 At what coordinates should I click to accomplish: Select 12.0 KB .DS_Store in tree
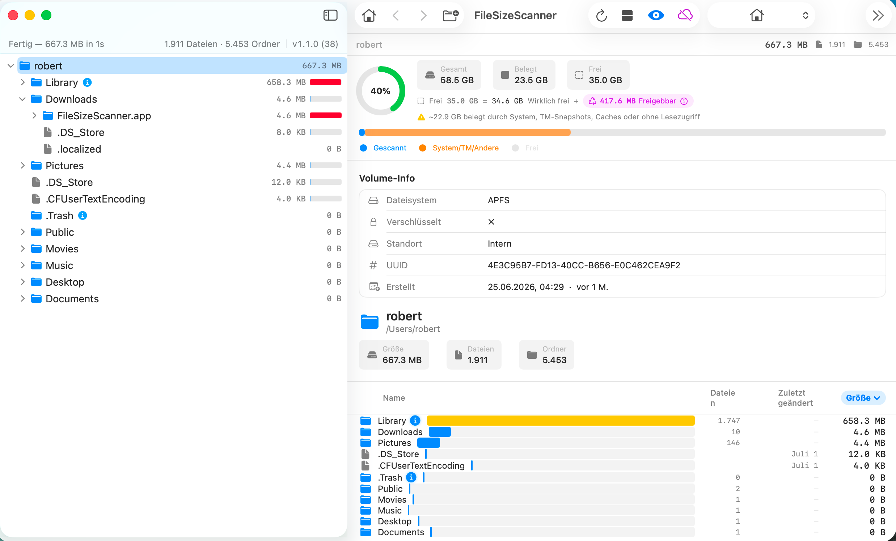tap(182, 182)
